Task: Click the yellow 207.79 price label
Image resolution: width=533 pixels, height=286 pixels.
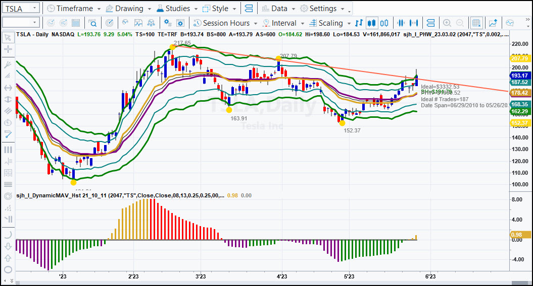Action: (x=520, y=58)
